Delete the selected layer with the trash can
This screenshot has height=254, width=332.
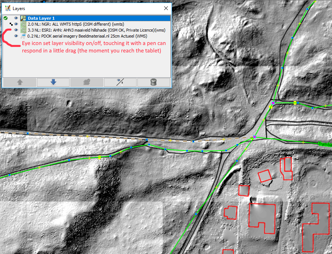pos(154,82)
